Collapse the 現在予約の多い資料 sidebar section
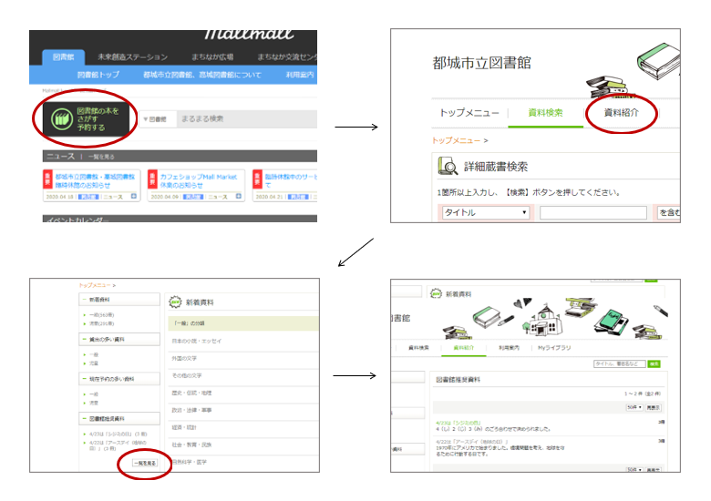 (118, 379)
